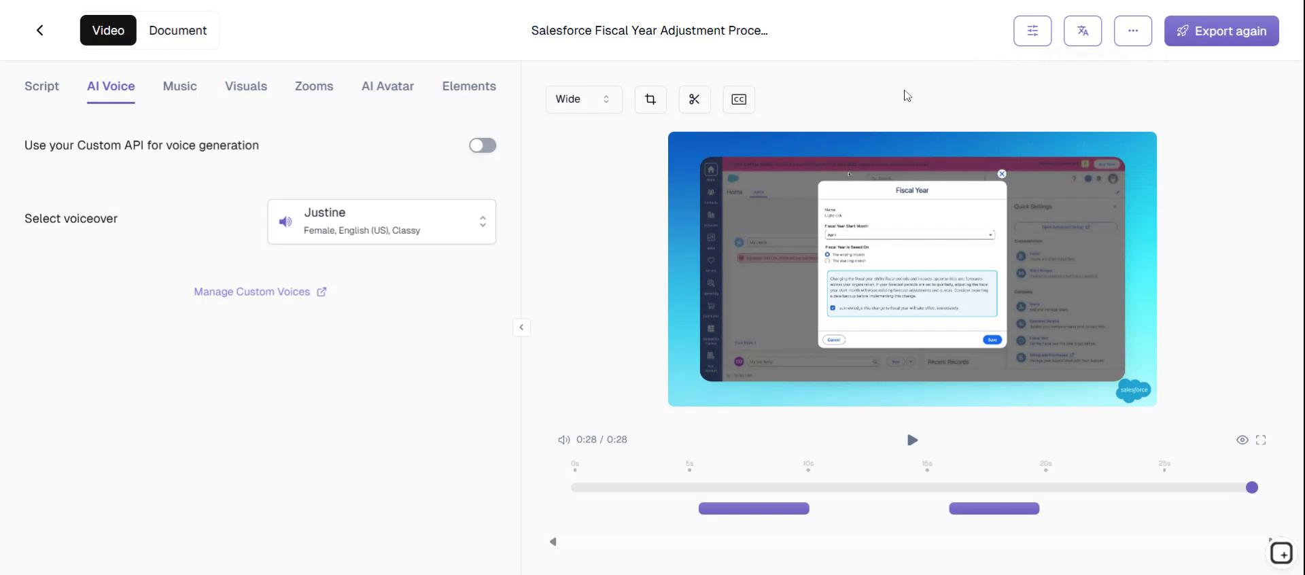Image resolution: width=1305 pixels, height=575 pixels.
Task: Open the Justine voiceover dropdown
Action: point(382,222)
